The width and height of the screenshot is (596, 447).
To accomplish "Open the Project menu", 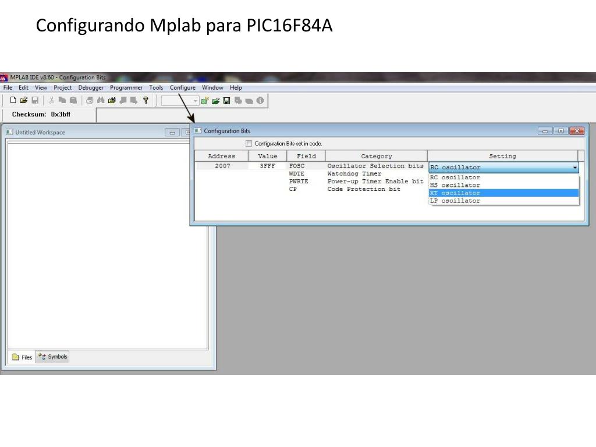I will click(63, 87).
